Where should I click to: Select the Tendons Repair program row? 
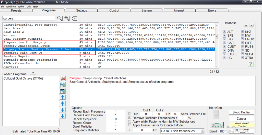pos(109,56)
